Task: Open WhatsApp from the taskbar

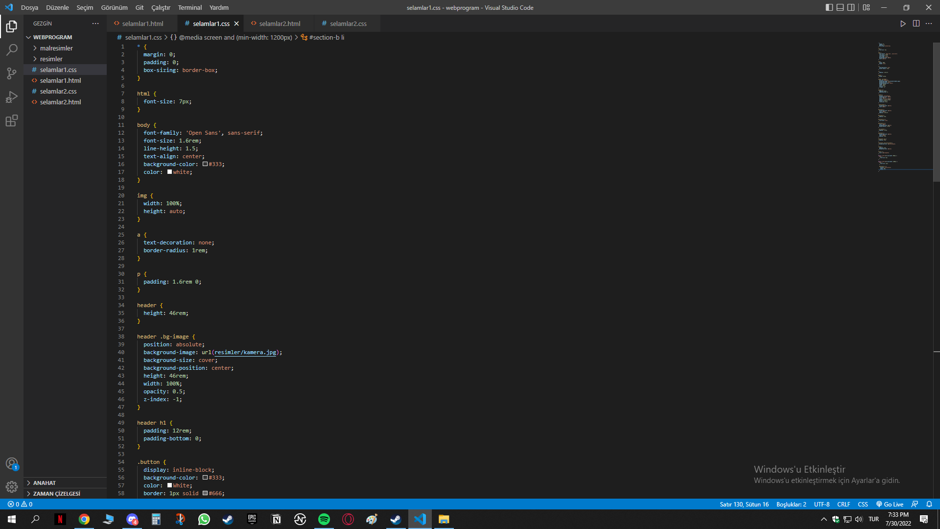Action: [x=204, y=519]
